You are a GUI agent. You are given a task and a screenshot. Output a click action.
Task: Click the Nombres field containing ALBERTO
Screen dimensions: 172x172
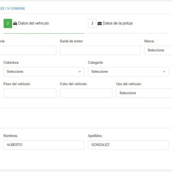[x=44, y=145]
